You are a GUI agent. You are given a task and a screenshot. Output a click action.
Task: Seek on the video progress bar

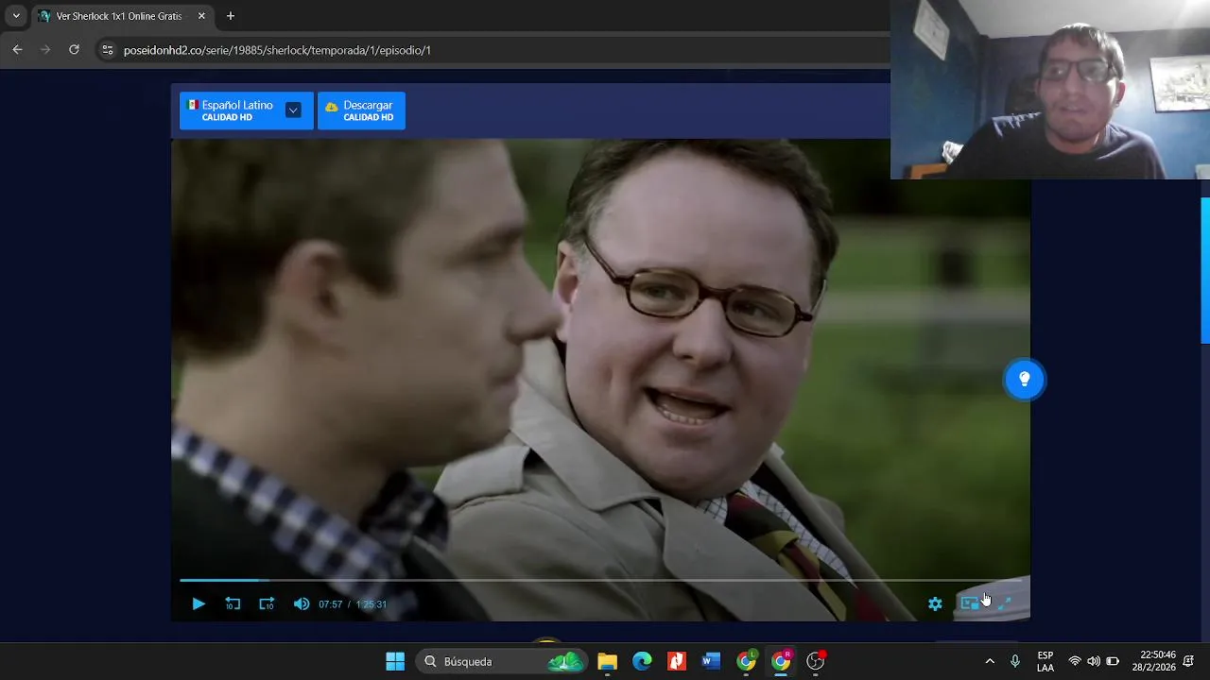(600, 580)
